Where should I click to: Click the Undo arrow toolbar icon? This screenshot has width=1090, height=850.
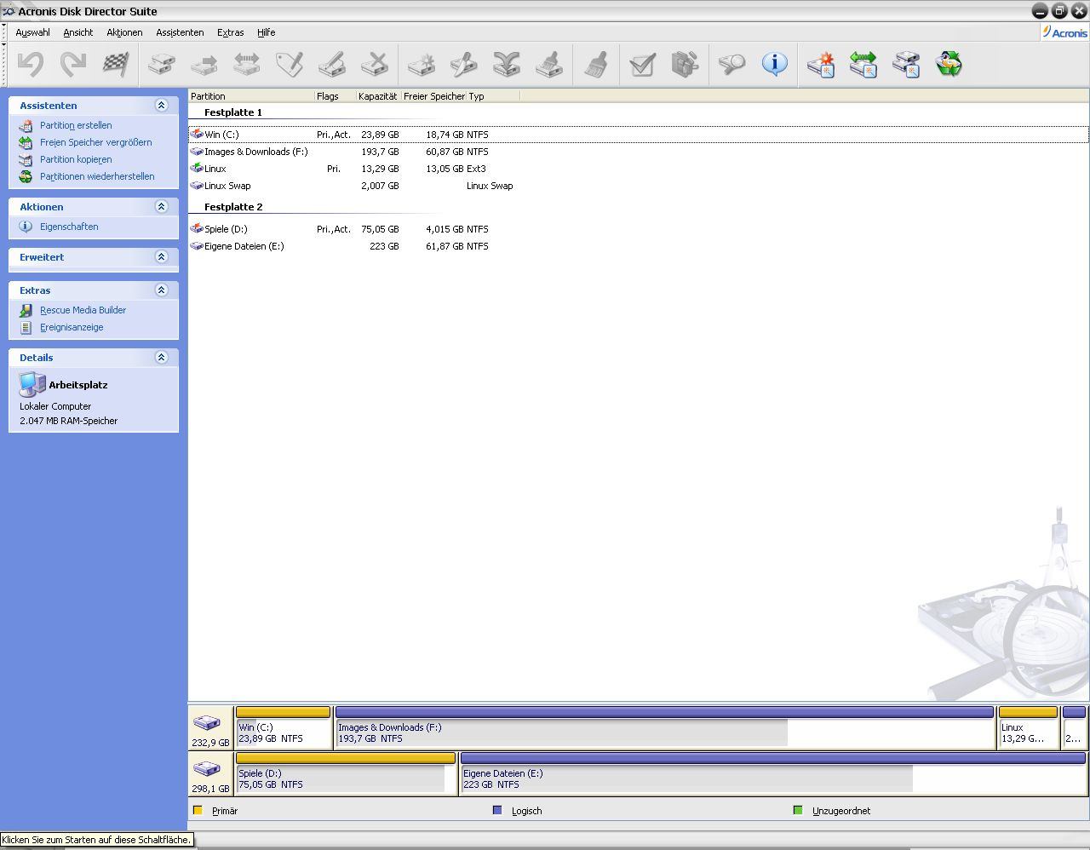[x=32, y=64]
